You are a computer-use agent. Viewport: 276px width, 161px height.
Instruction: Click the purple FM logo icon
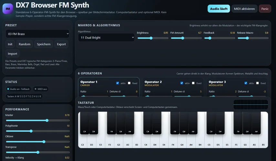(x=8, y=9)
